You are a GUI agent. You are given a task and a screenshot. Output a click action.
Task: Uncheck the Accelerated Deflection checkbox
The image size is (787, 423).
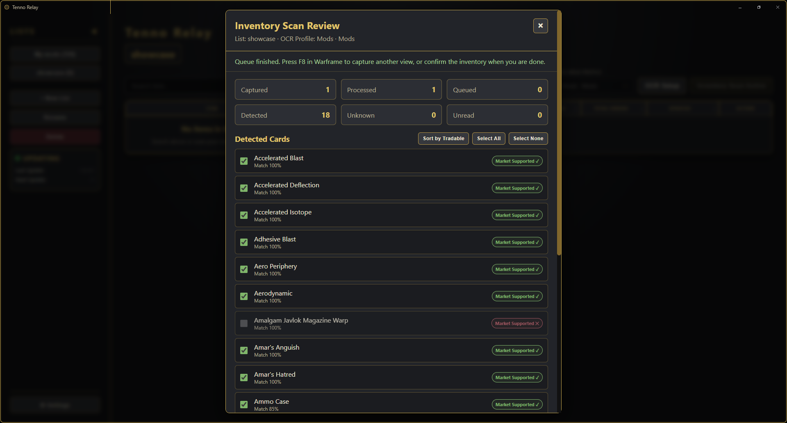point(244,188)
